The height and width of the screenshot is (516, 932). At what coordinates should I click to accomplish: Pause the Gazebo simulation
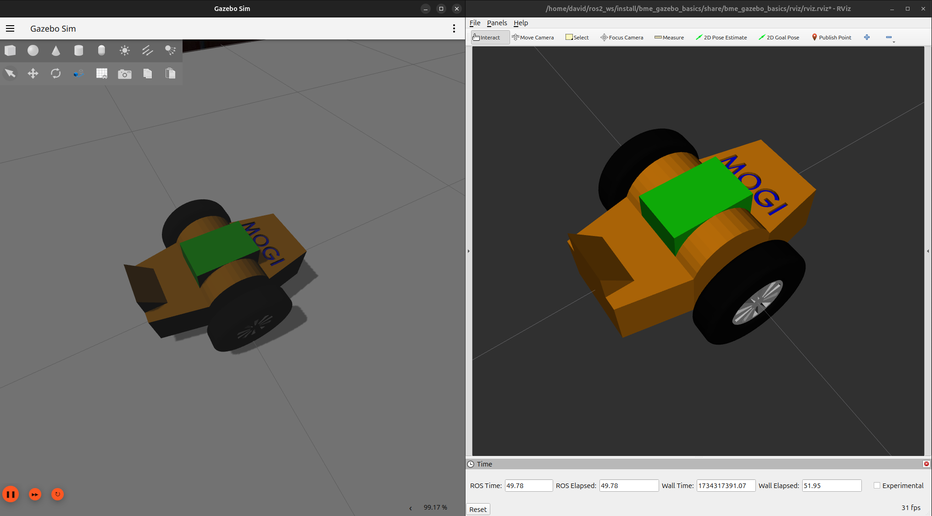pos(11,494)
